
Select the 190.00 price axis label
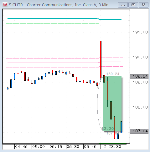click(140, 57)
